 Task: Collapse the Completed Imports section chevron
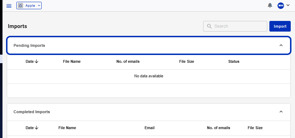(281, 112)
